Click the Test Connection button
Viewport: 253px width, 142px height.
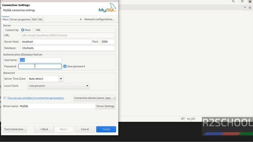[x=15, y=129]
